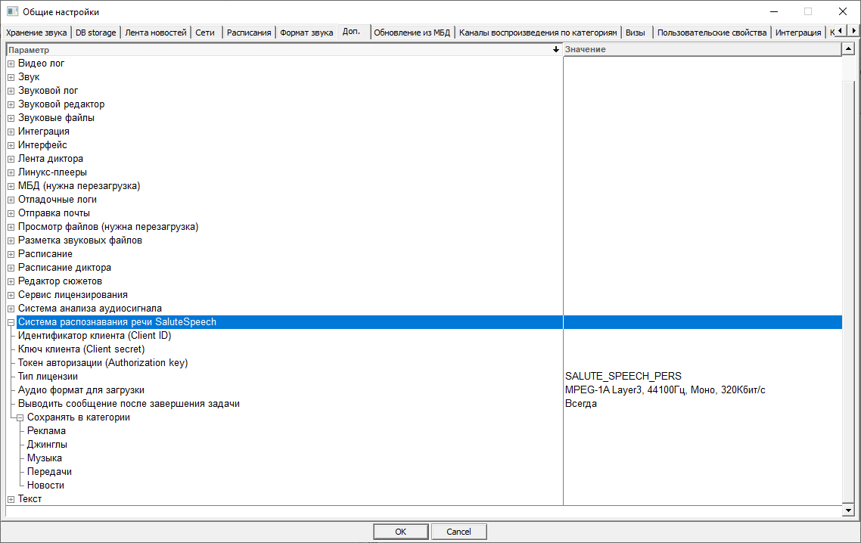The height and width of the screenshot is (543, 861).
Task: Select the Реклама category item
Action: tap(46, 431)
